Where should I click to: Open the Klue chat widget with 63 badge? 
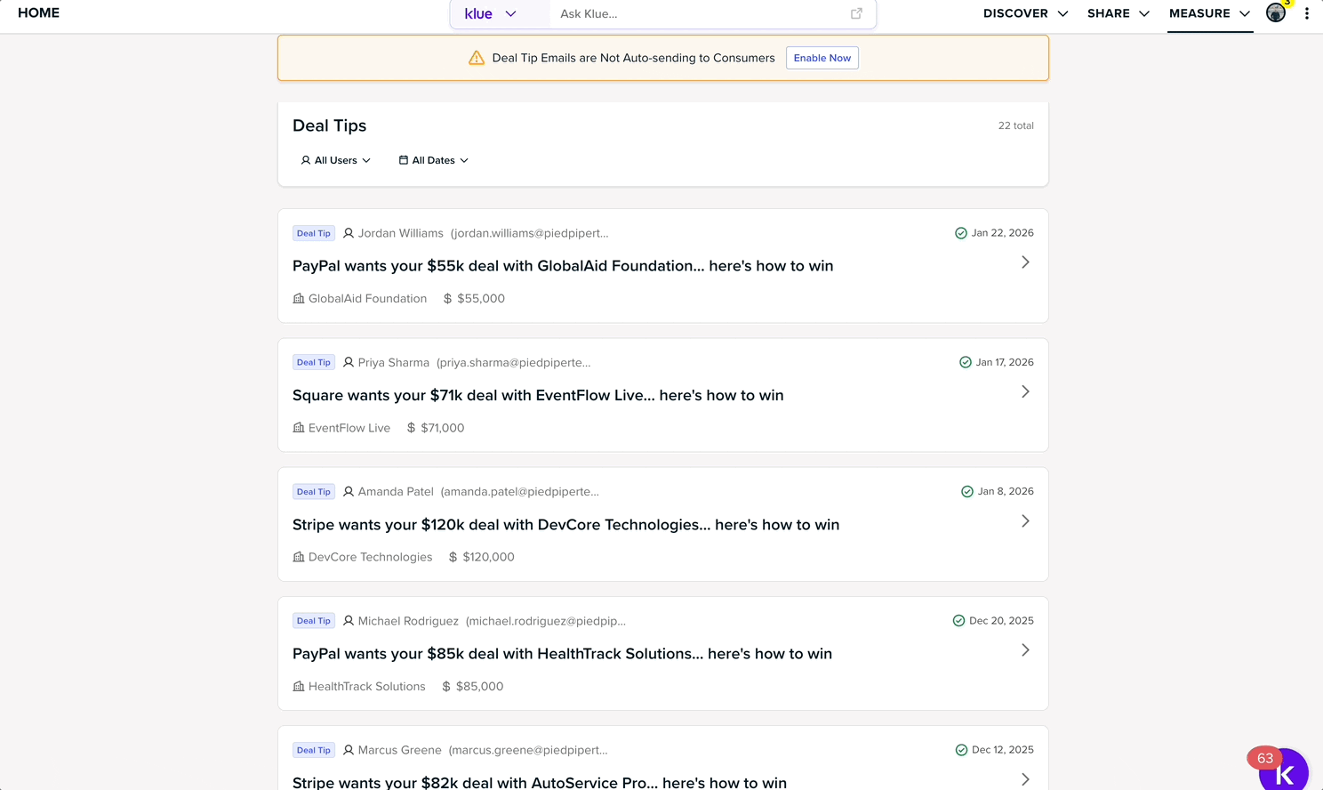click(x=1283, y=770)
